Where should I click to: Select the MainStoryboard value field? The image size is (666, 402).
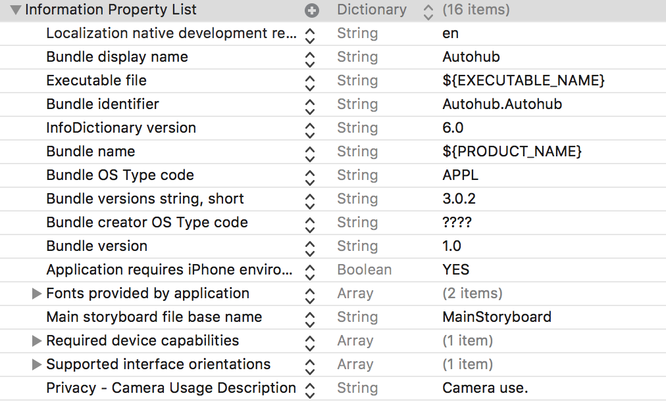click(x=497, y=317)
